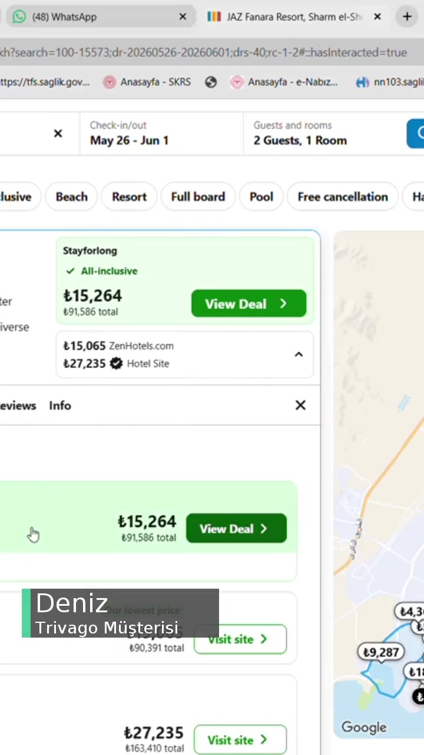Open the Reviews tab
This screenshot has width=424, height=755.
pos(18,405)
